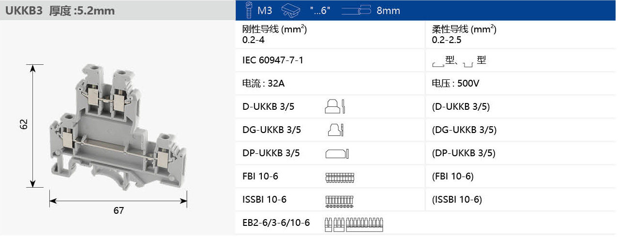Click the DIN rail type symbols

point(459,61)
